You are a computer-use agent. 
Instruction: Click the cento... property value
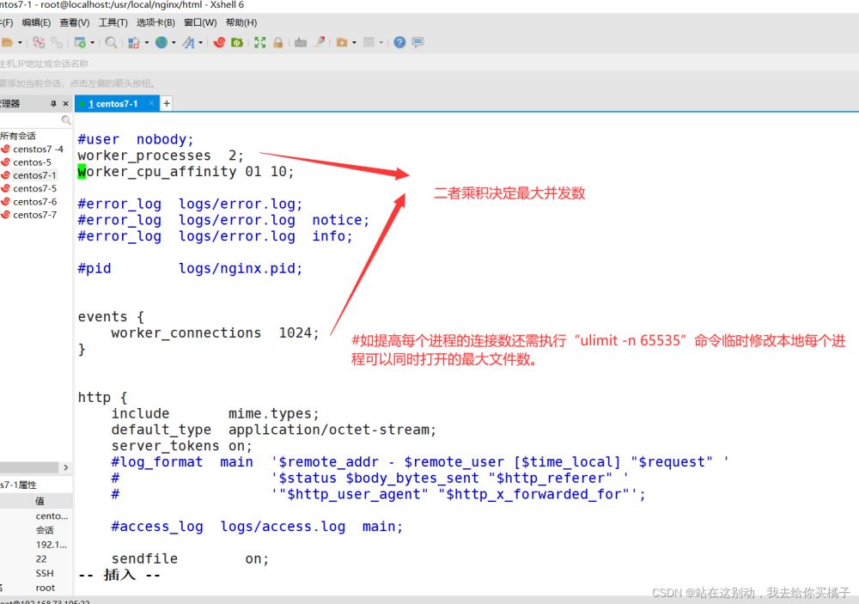[x=52, y=516]
